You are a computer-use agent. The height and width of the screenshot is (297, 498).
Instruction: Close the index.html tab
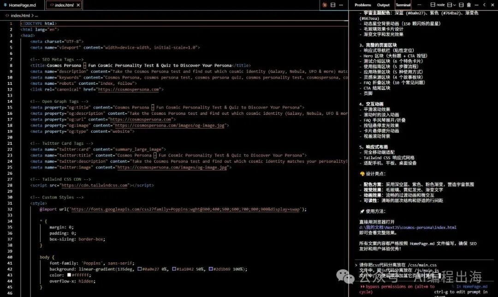[78, 5]
